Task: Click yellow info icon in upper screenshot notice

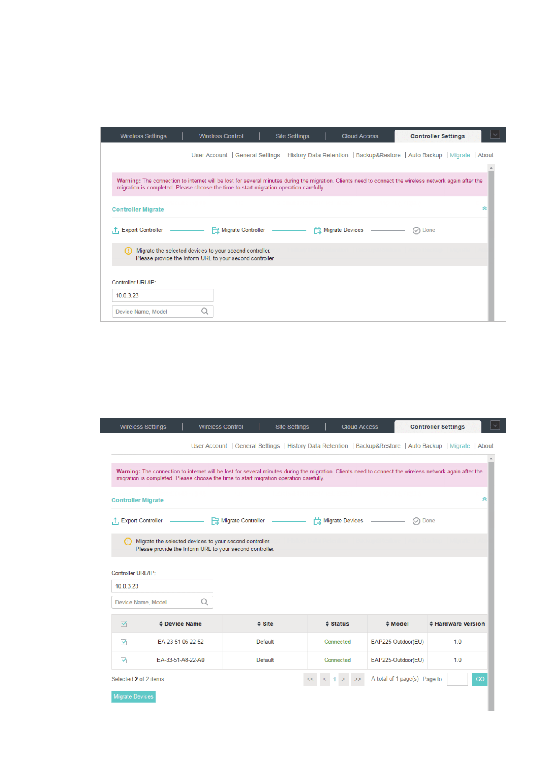Action: point(128,251)
